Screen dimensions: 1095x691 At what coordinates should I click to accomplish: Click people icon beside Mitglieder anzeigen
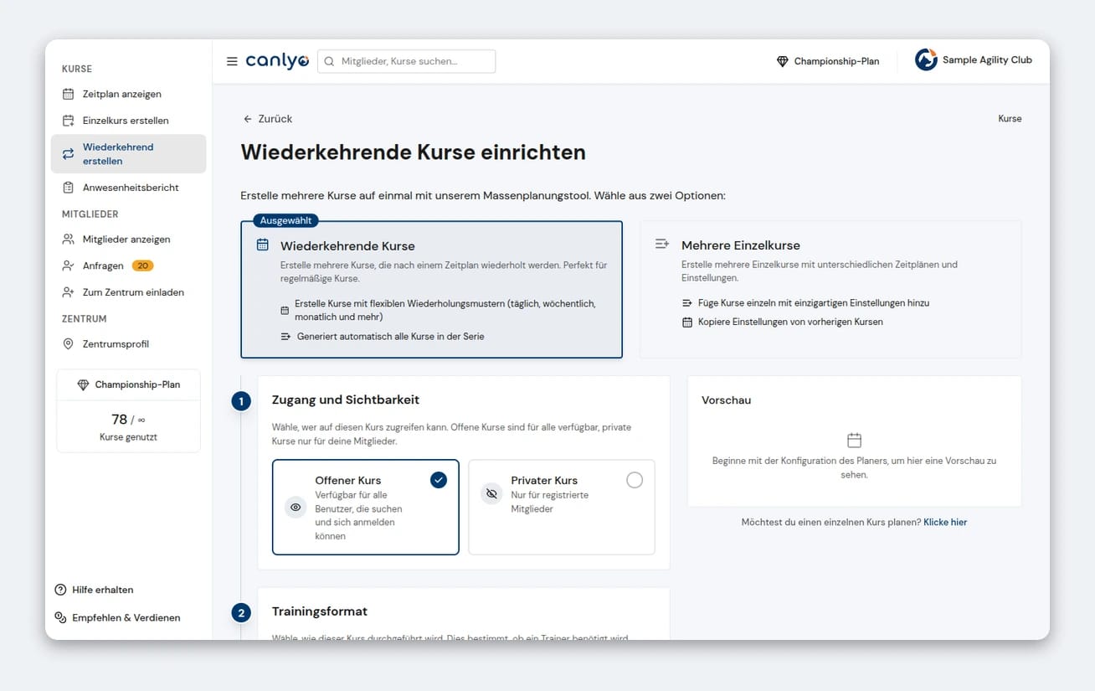point(69,240)
